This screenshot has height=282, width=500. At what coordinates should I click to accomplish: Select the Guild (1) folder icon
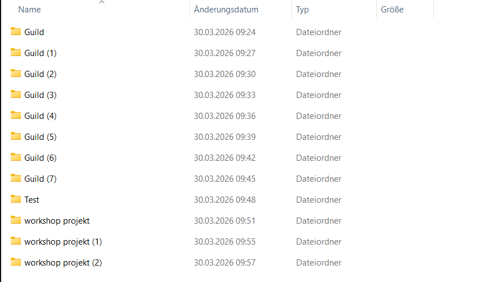point(16,53)
